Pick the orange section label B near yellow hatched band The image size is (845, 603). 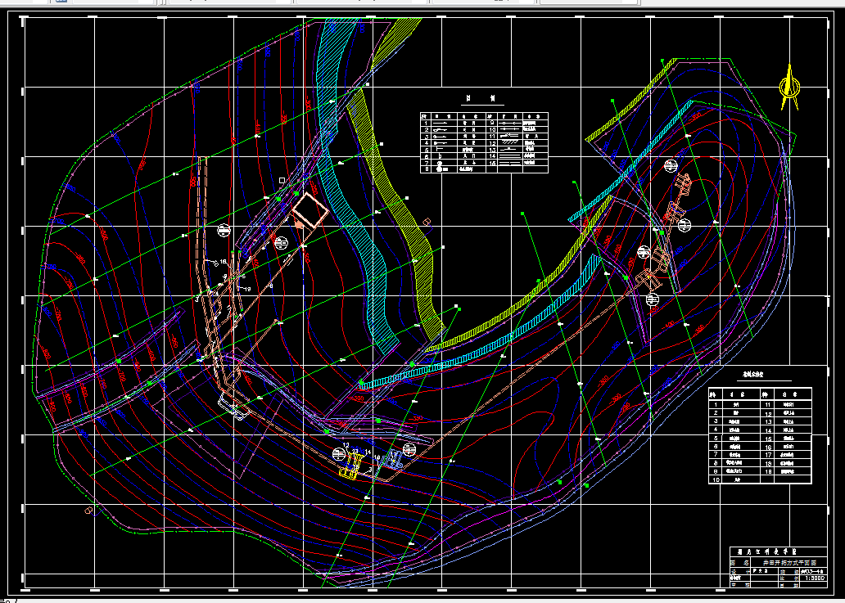(x=427, y=222)
